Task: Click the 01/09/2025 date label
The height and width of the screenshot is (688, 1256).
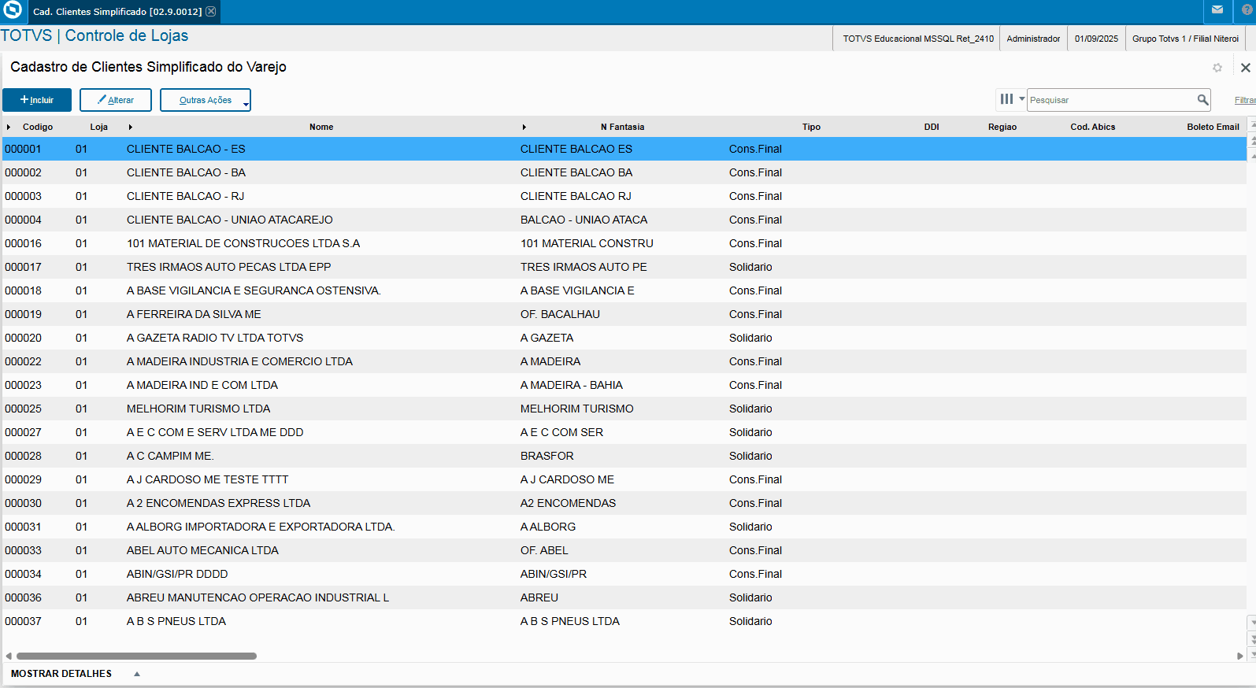Action: 1096,39
